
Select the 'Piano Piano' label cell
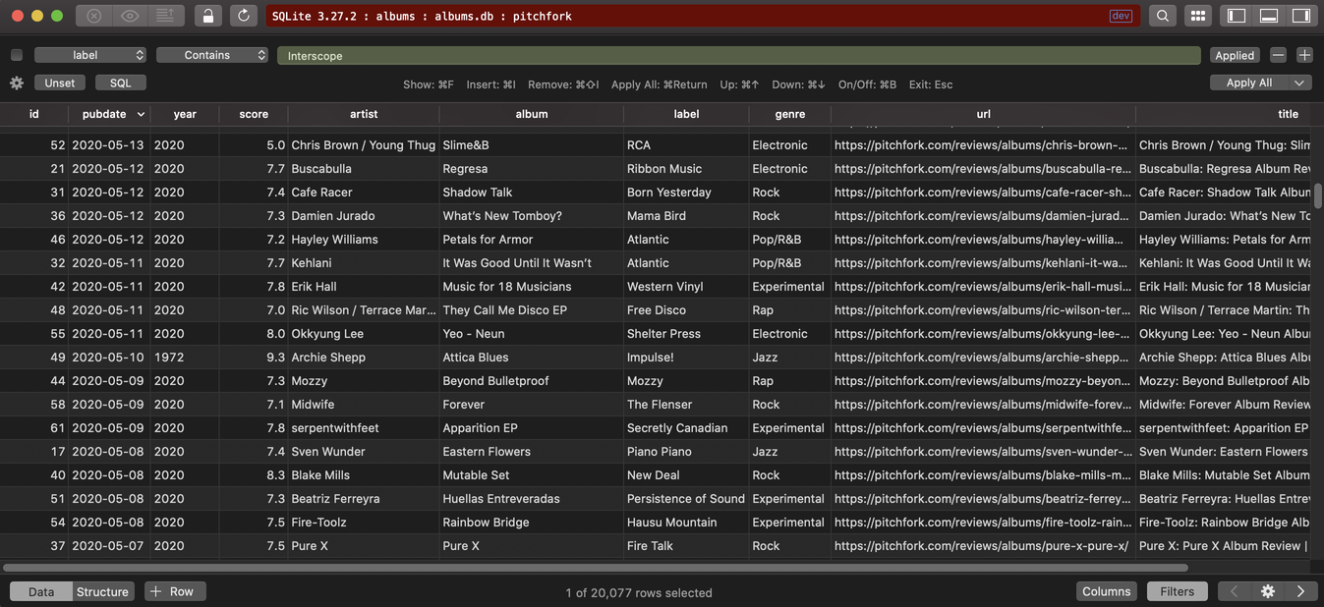(686, 451)
